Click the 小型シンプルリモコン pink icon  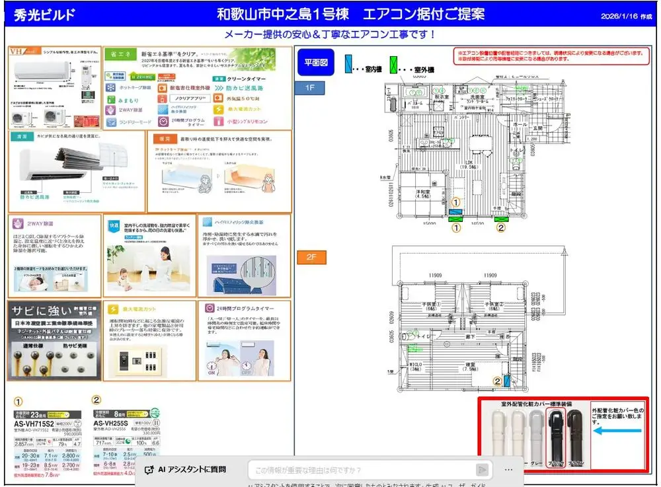tap(219, 121)
